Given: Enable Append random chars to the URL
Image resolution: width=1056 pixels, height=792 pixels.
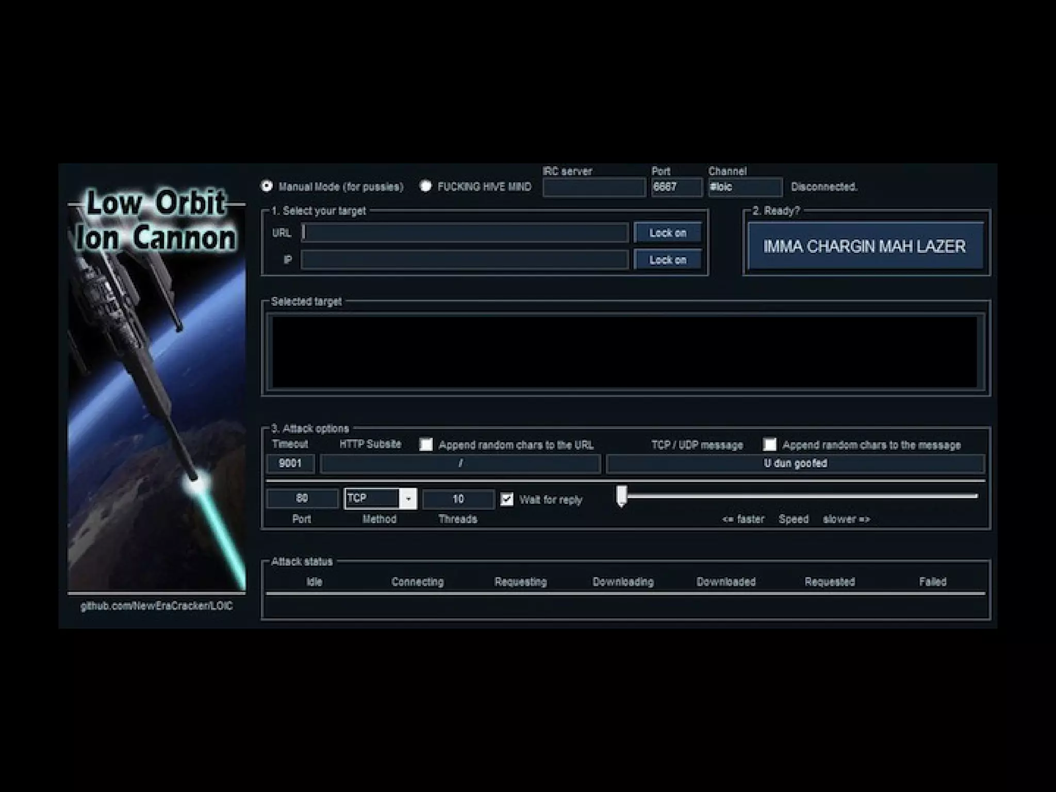Looking at the screenshot, I should (x=426, y=444).
